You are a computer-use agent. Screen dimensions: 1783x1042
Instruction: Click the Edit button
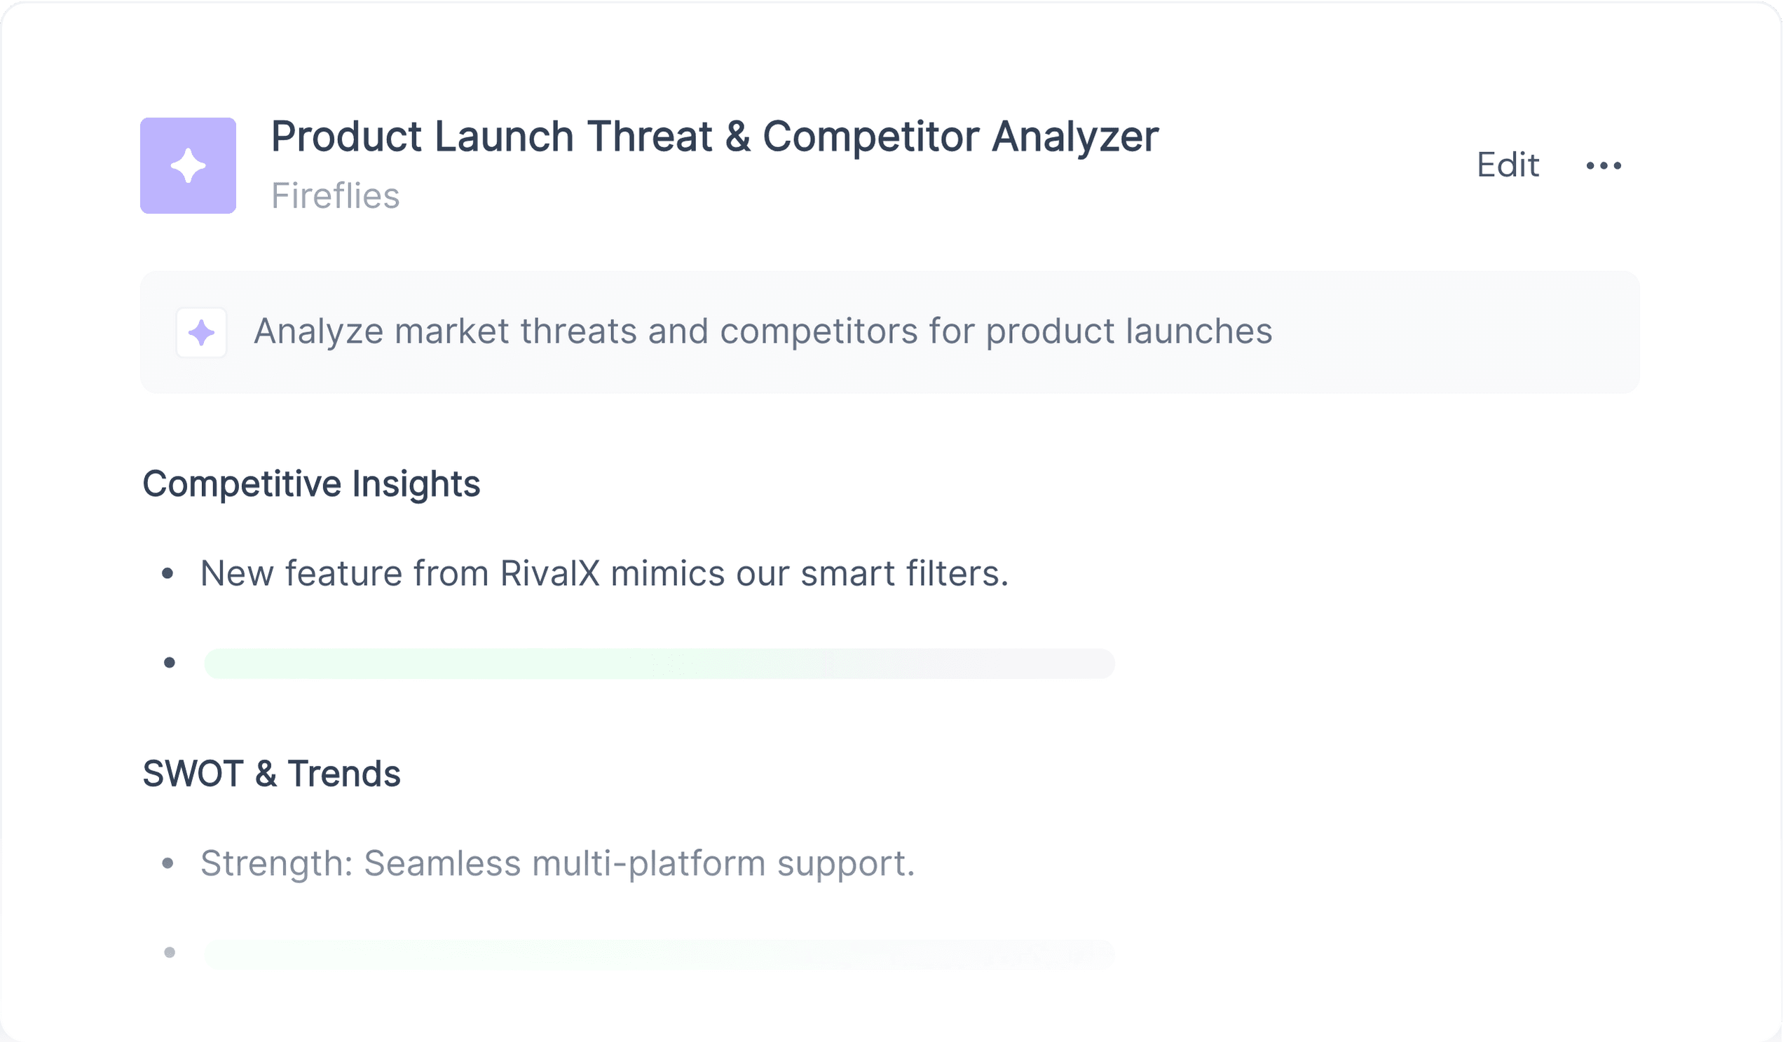pyautogui.click(x=1508, y=165)
